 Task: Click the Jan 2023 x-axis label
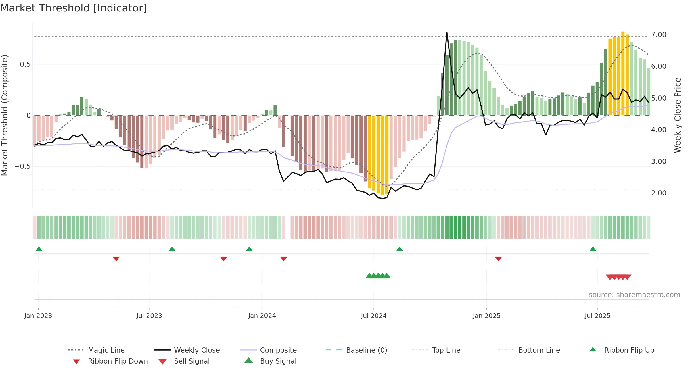coord(38,316)
